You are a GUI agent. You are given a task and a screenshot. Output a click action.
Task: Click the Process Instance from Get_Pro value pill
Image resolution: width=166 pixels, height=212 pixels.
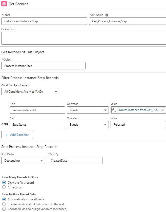138,110
